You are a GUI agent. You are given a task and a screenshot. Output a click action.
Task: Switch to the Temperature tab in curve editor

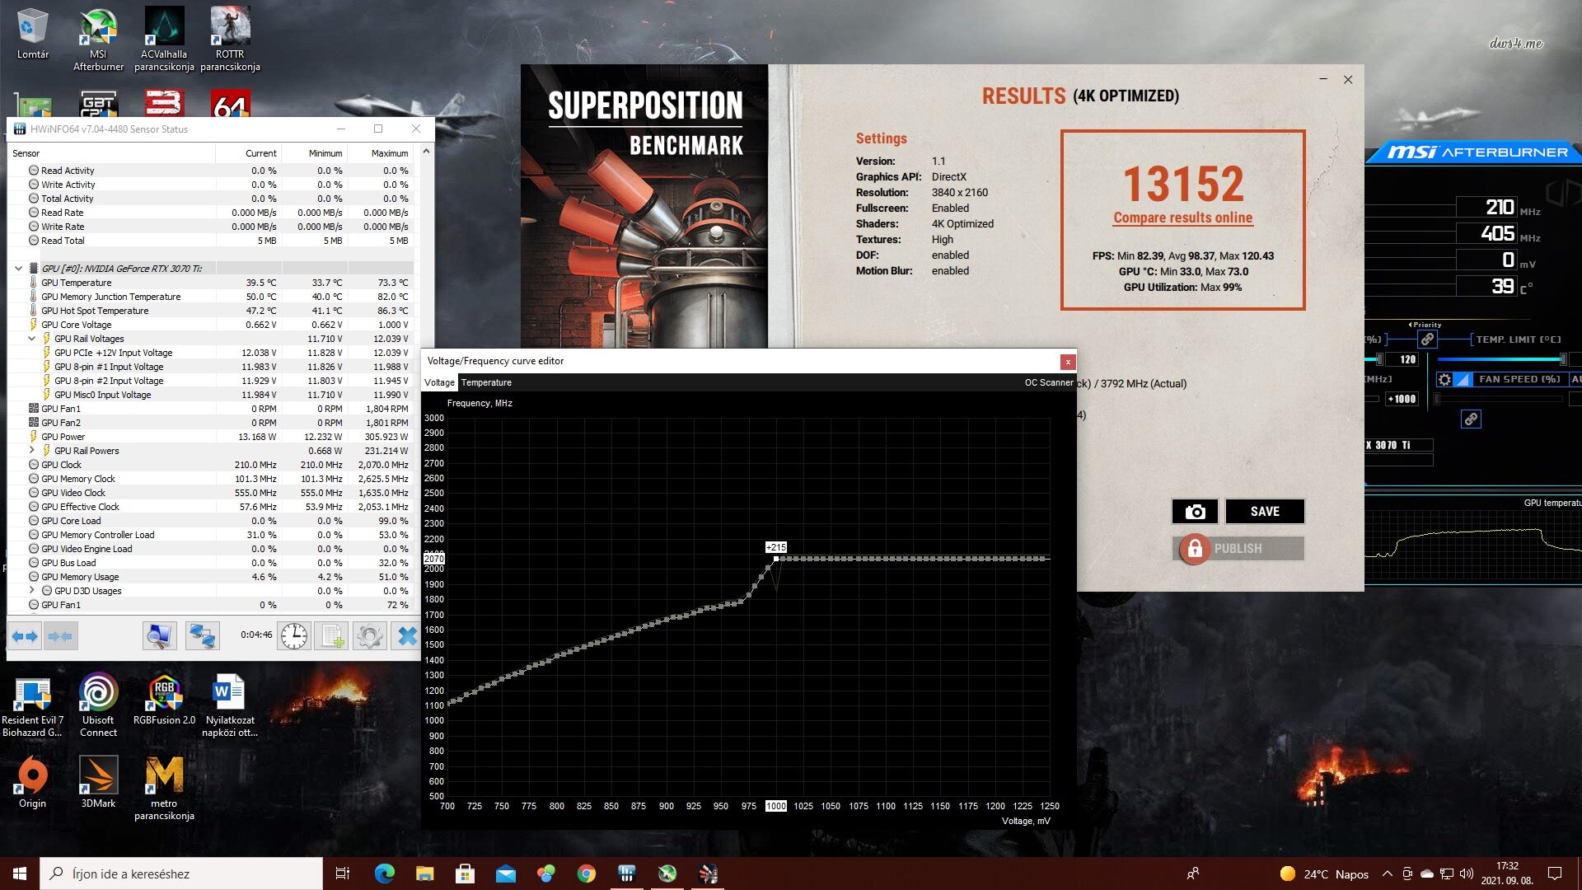point(486,383)
